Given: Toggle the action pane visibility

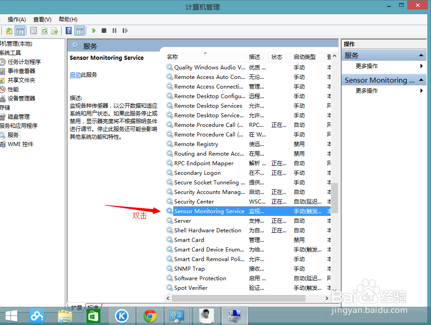Looking at the screenshot, I should [x=79, y=31].
